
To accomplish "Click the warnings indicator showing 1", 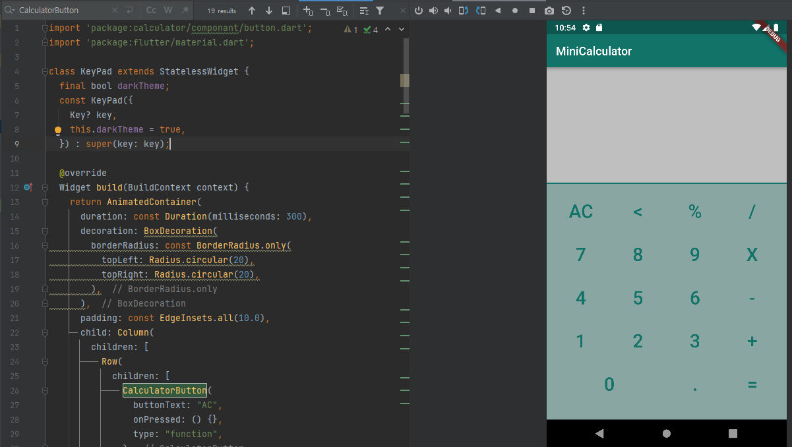I will coord(351,30).
